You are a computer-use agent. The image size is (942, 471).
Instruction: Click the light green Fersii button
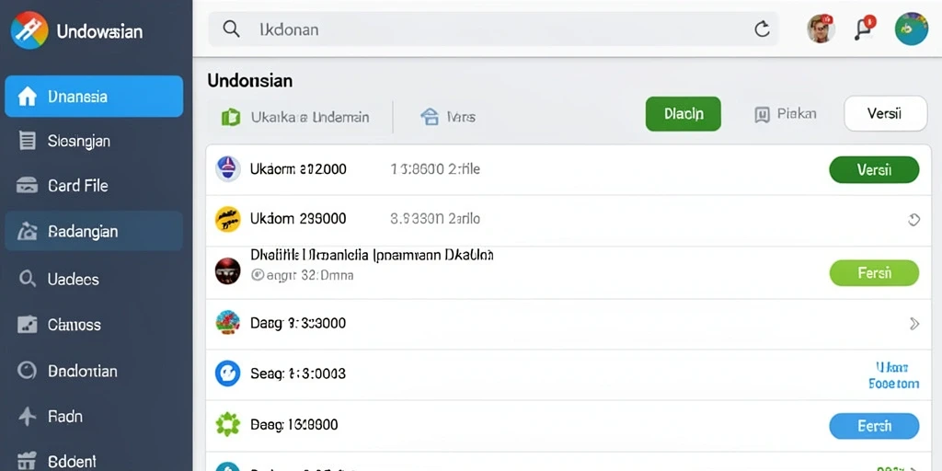[x=874, y=272]
